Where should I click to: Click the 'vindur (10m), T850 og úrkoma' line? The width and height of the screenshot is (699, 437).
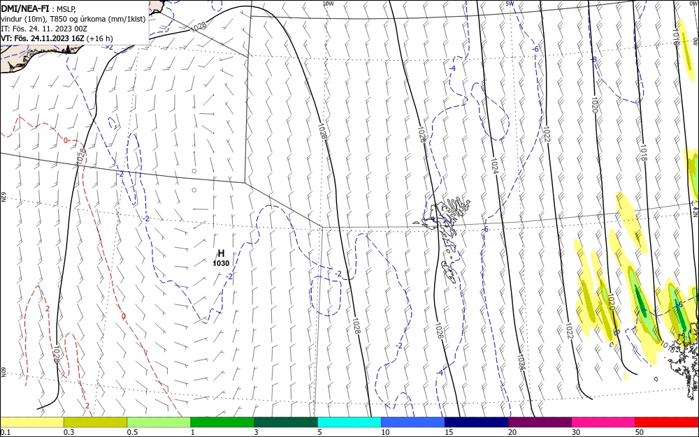click(73, 19)
